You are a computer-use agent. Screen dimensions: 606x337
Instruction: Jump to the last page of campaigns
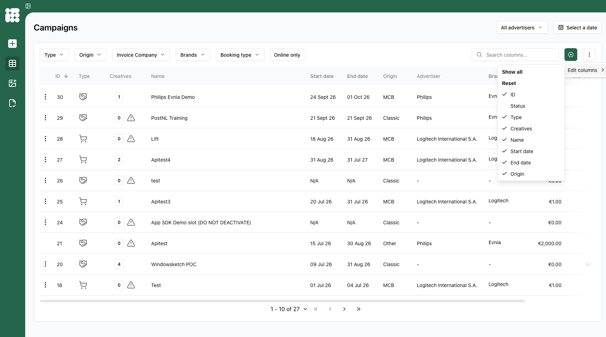click(359, 309)
